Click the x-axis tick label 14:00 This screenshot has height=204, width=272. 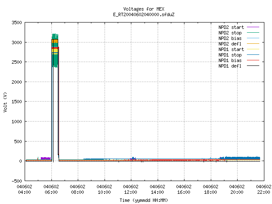(x=157, y=193)
